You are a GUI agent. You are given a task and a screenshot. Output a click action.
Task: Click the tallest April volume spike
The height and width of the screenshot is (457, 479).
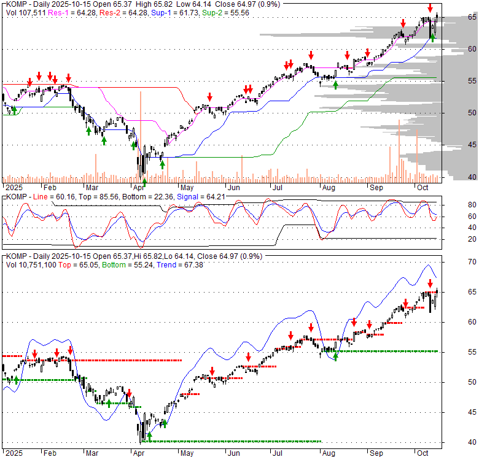pyautogui.click(x=141, y=137)
